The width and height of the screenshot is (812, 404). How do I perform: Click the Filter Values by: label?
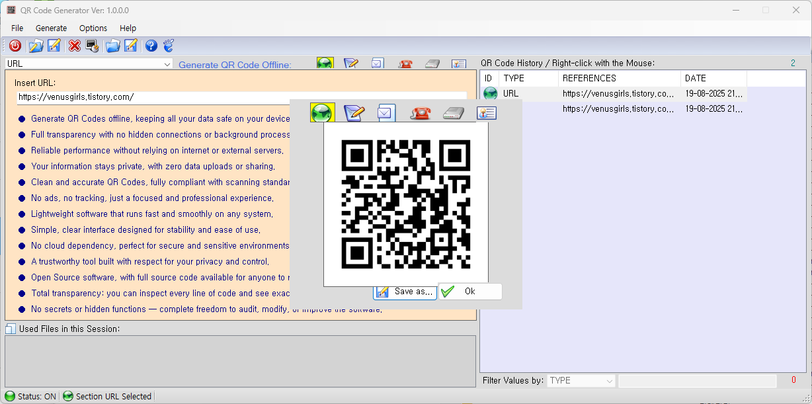[513, 381]
